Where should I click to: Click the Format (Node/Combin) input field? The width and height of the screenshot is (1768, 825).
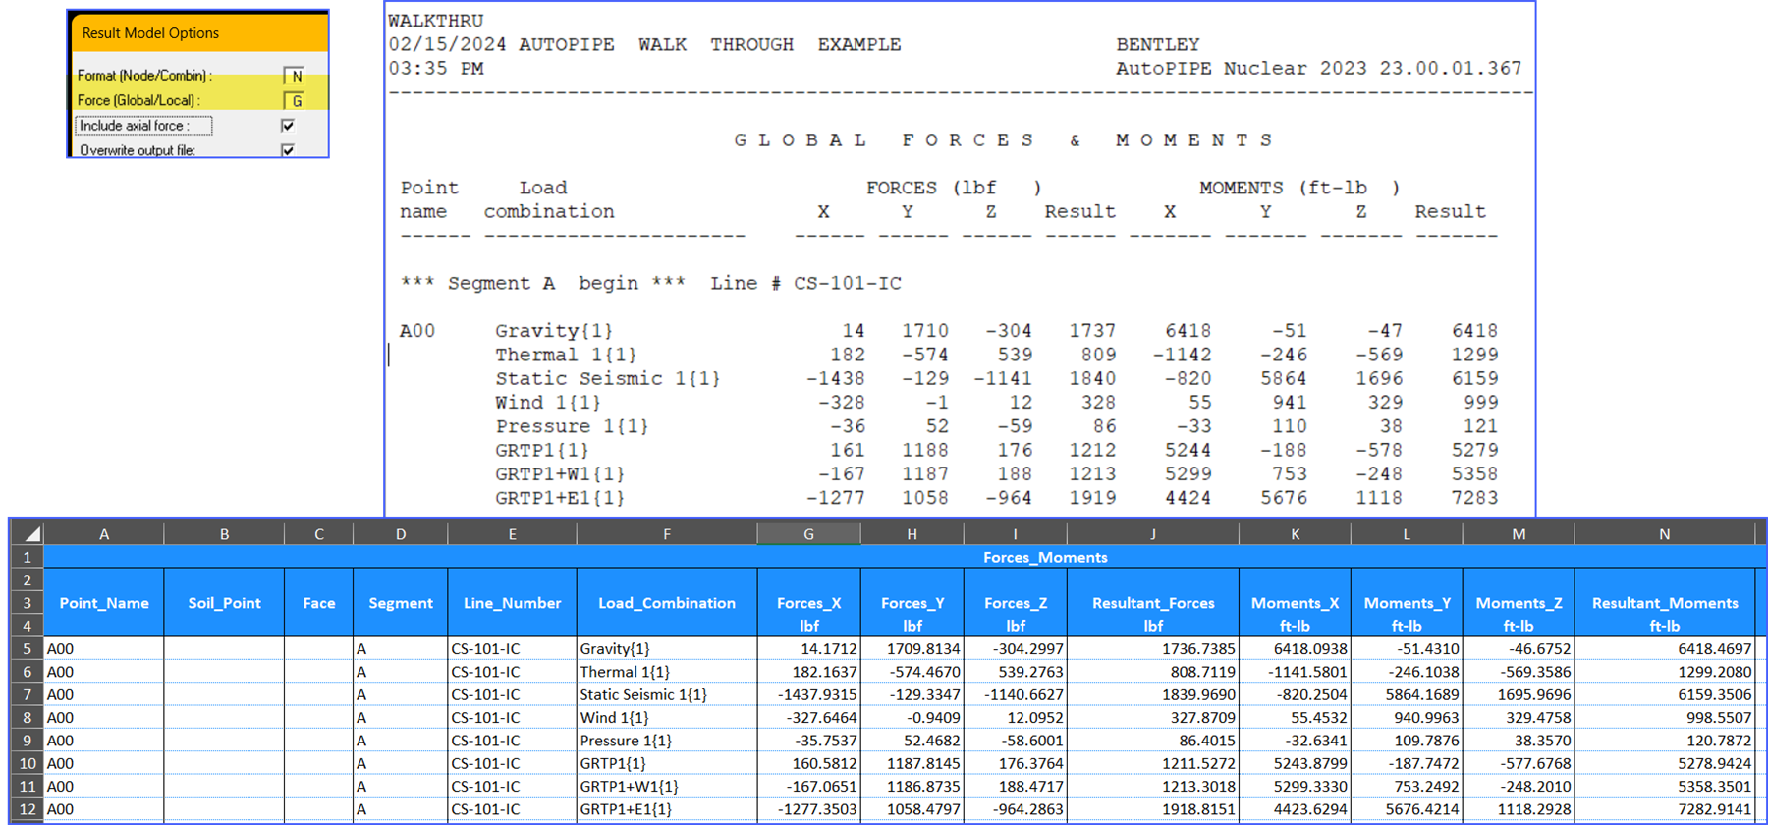(294, 76)
